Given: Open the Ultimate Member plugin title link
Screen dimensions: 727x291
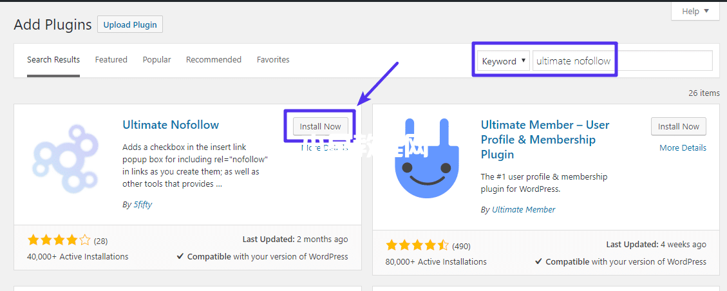Looking at the screenshot, I should [545, 140].
